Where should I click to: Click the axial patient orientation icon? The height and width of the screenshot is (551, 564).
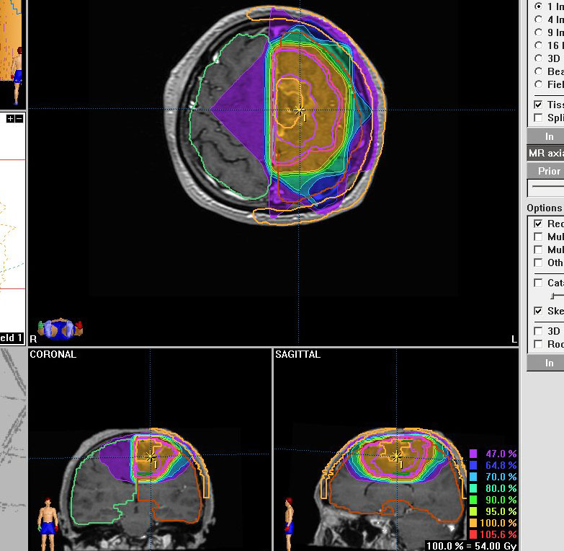click(61, 329)
